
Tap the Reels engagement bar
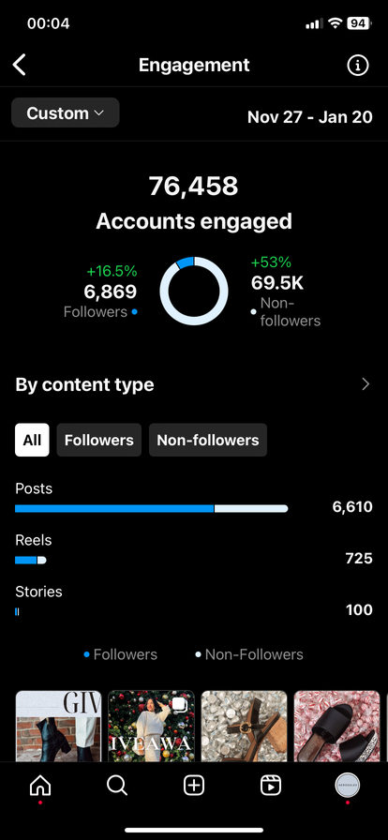point(31,560)
